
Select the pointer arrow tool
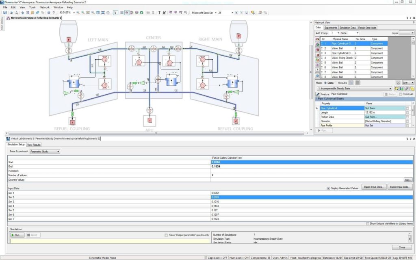[115, 13]
